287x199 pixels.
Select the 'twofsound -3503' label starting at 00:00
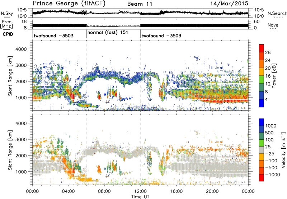(53, 36)
